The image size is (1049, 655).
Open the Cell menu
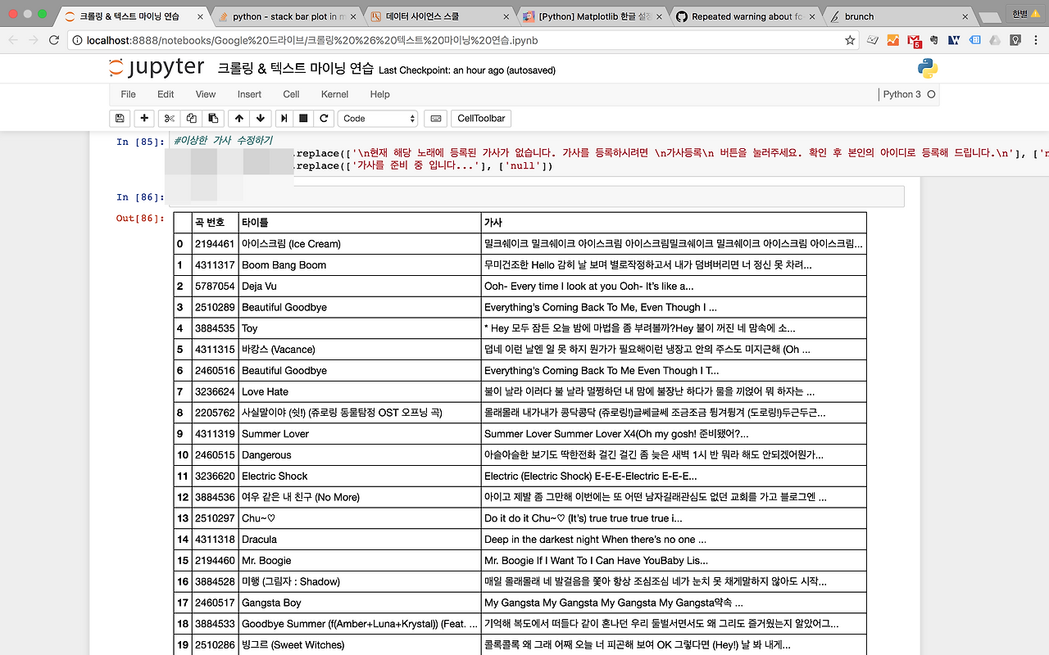(x=291, y=94)
